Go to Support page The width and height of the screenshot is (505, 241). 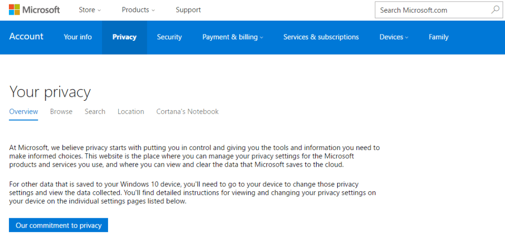point(188,10)
